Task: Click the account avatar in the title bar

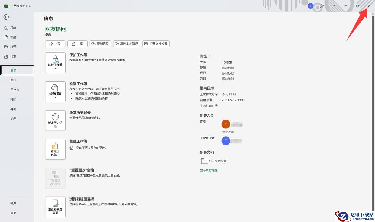Action: click(x=310, y=6)
